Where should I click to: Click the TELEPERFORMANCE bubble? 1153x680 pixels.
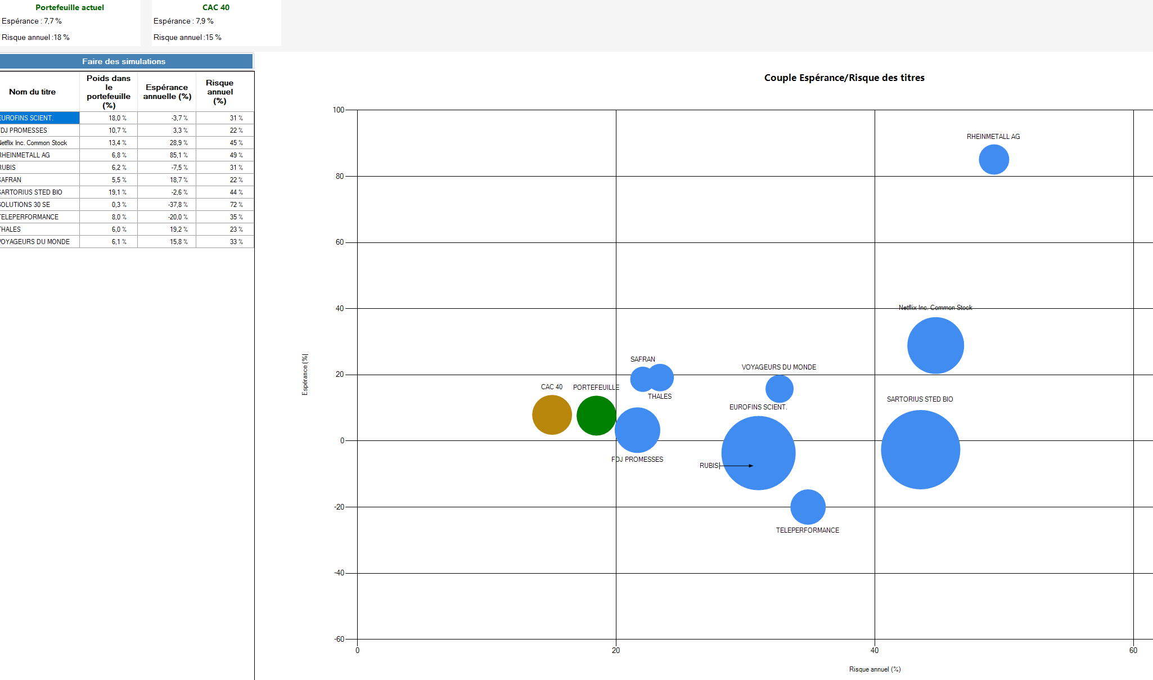[x=808, y=507]
